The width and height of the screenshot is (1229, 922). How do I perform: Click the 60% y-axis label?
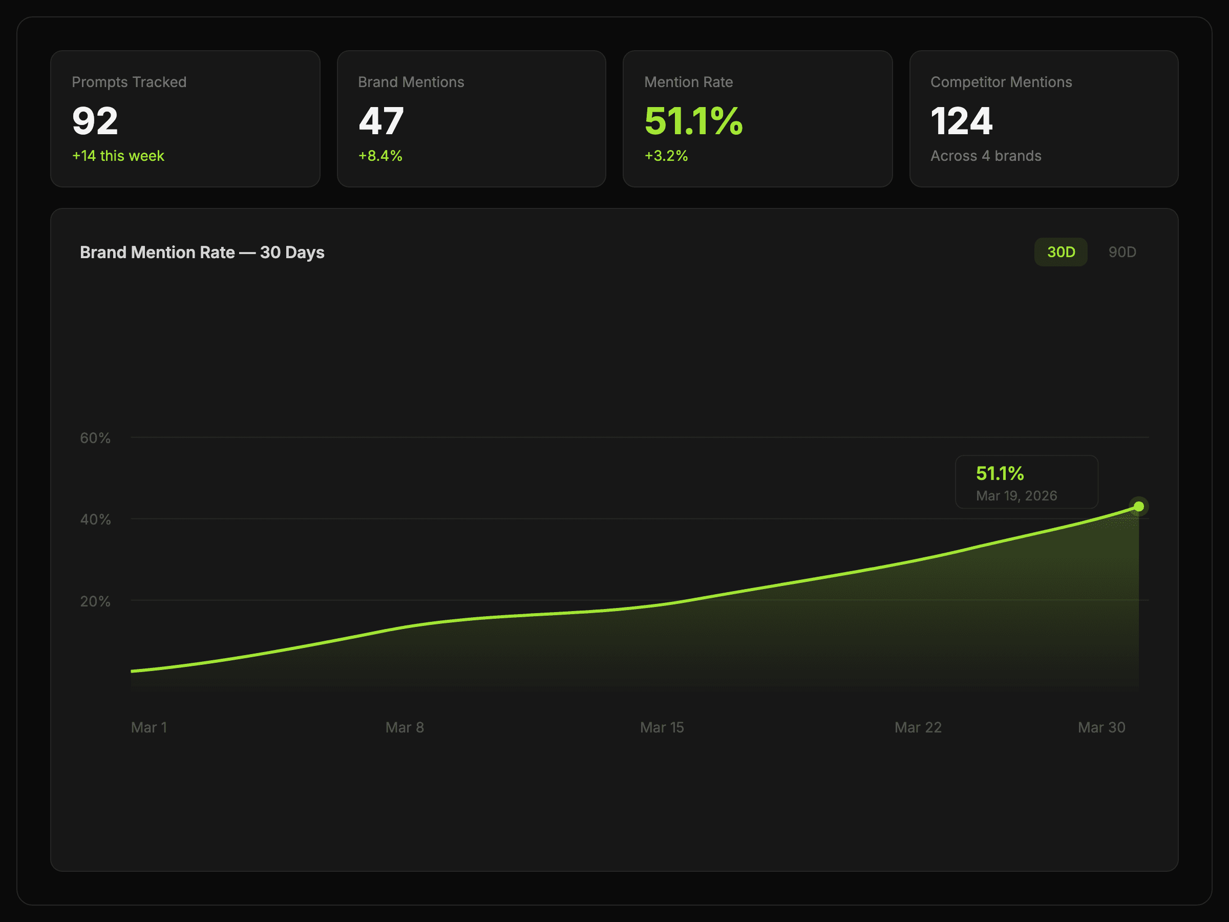coord(95,438)
